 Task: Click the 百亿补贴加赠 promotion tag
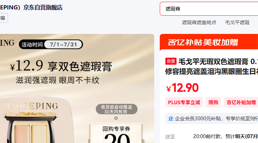pos(241,102)
